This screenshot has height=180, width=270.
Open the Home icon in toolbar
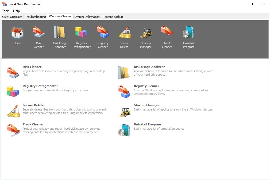coord(17,33)
